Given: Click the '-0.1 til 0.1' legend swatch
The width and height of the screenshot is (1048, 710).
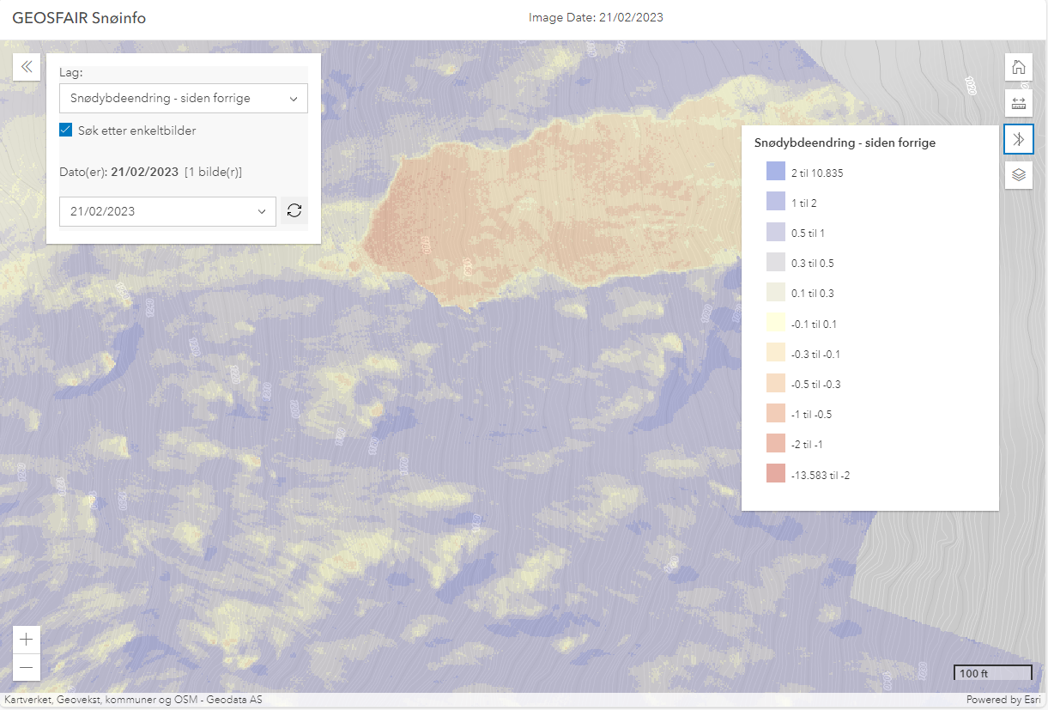Looking at the screenshot, I should 776,324.
